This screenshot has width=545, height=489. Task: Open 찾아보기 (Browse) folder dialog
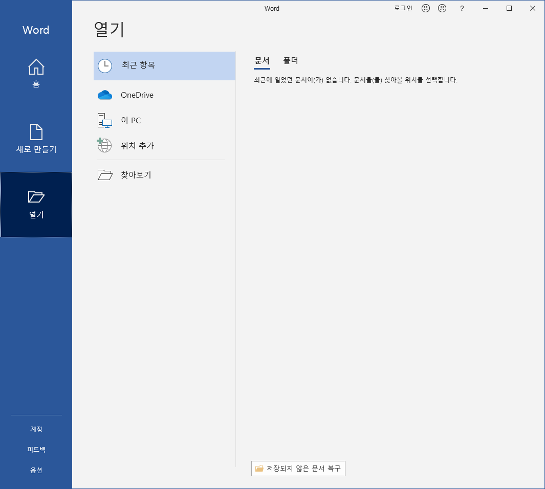[x=164, y=175]
